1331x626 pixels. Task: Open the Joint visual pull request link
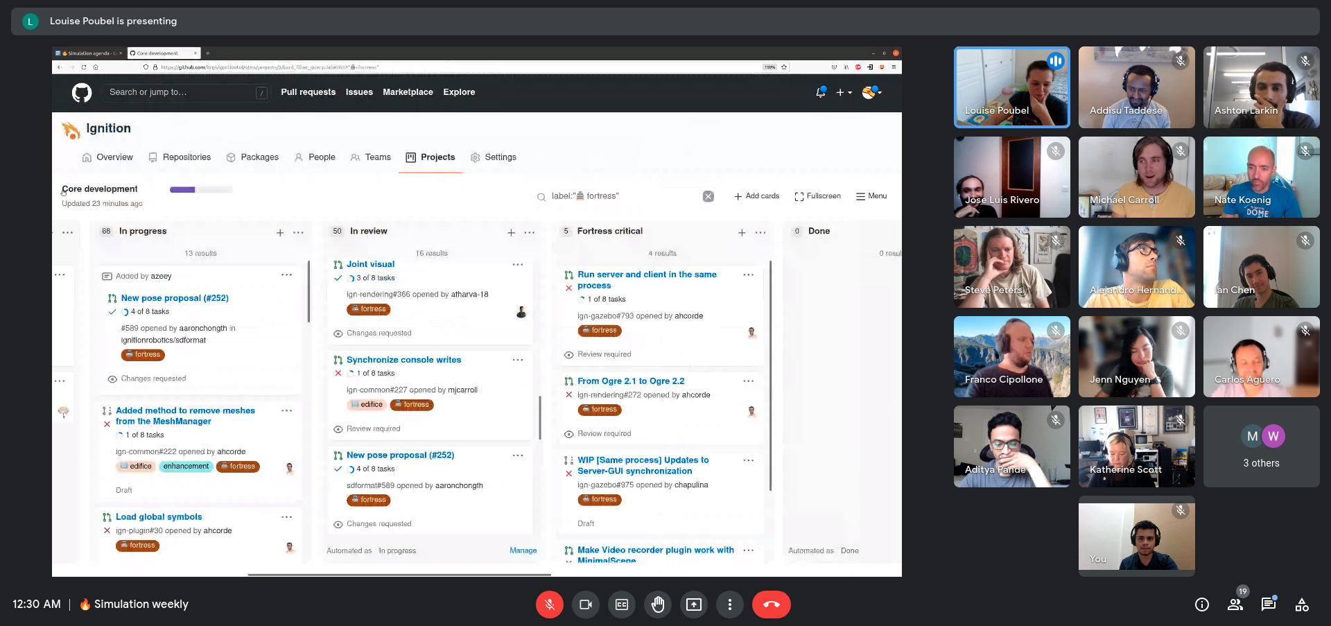coord(370,264)
